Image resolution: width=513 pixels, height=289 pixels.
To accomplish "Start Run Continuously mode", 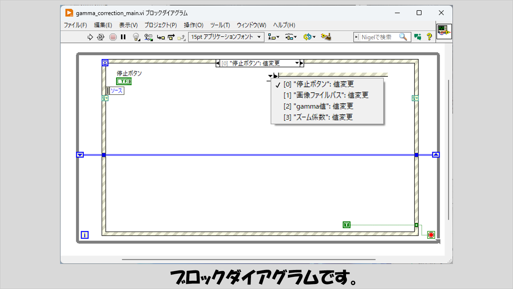I will point(100,37).
